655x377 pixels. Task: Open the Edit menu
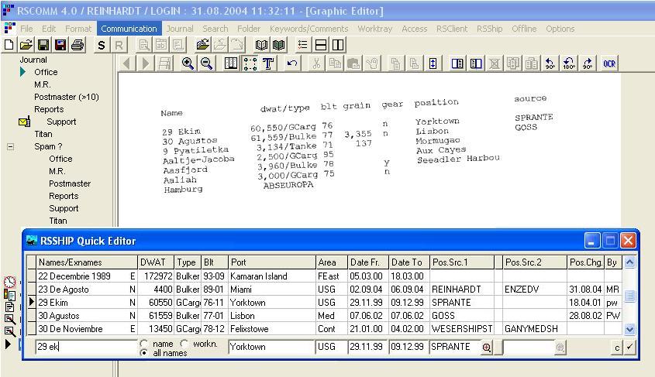coord(49,29)
